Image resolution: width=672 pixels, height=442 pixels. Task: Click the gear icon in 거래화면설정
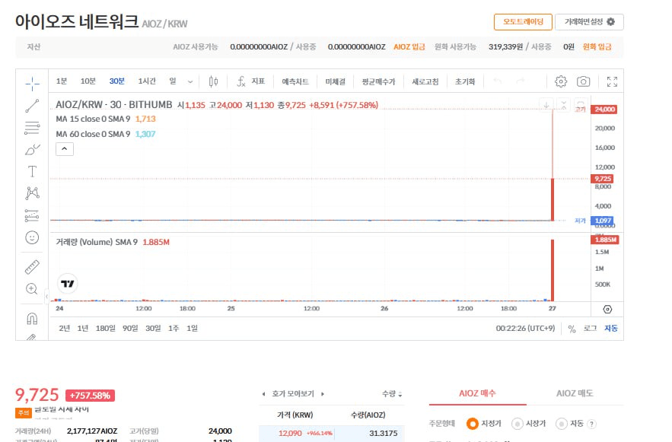[610, 22]
